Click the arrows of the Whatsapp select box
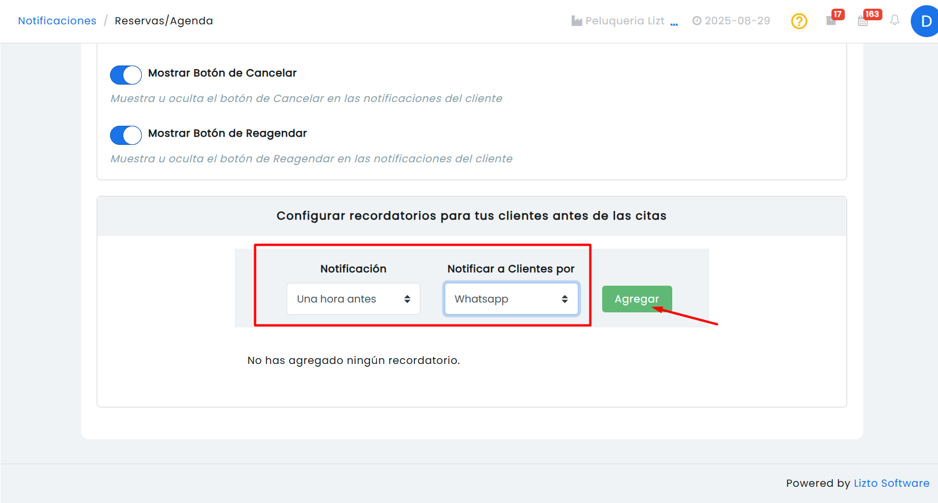This screenshot has height=503, width=938. click(565, 299)
